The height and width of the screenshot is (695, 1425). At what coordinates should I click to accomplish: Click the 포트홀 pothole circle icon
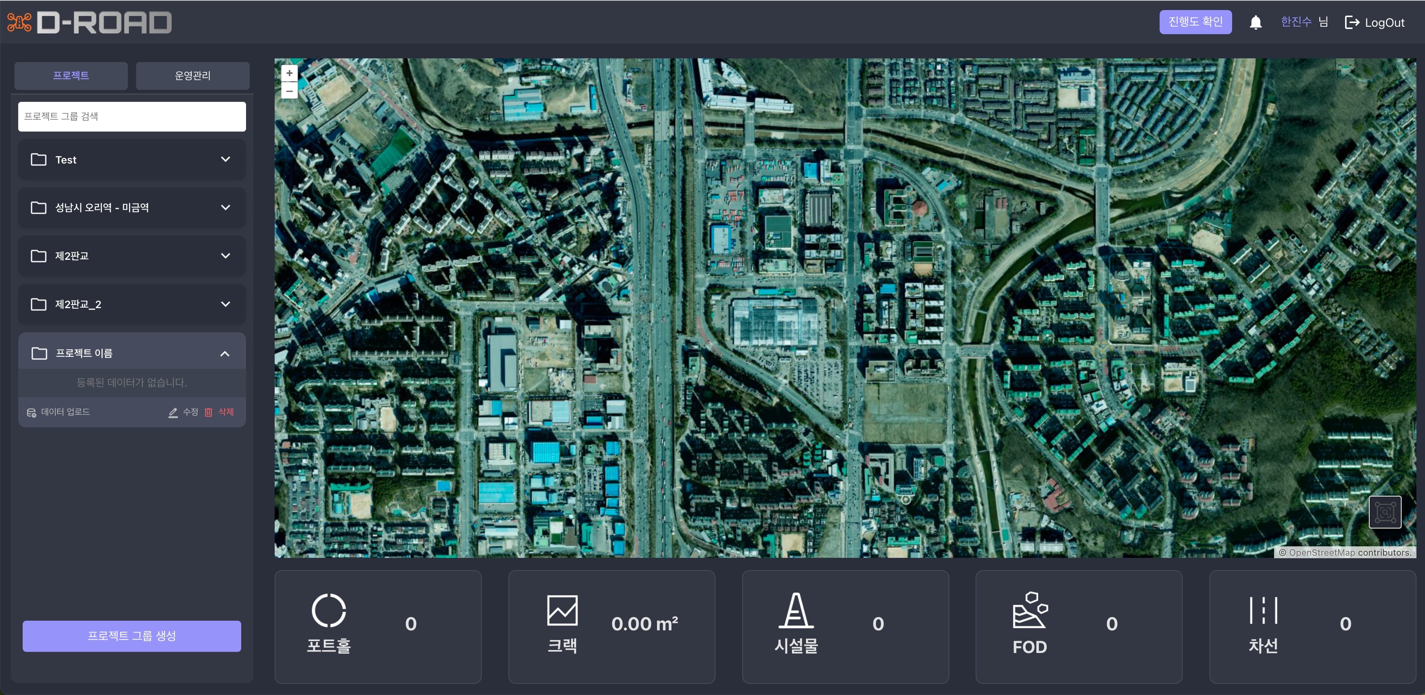coord(329,610)
